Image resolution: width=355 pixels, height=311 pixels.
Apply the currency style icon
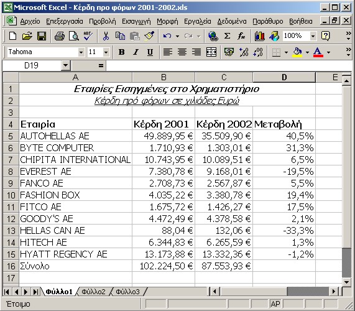[229, 52]
